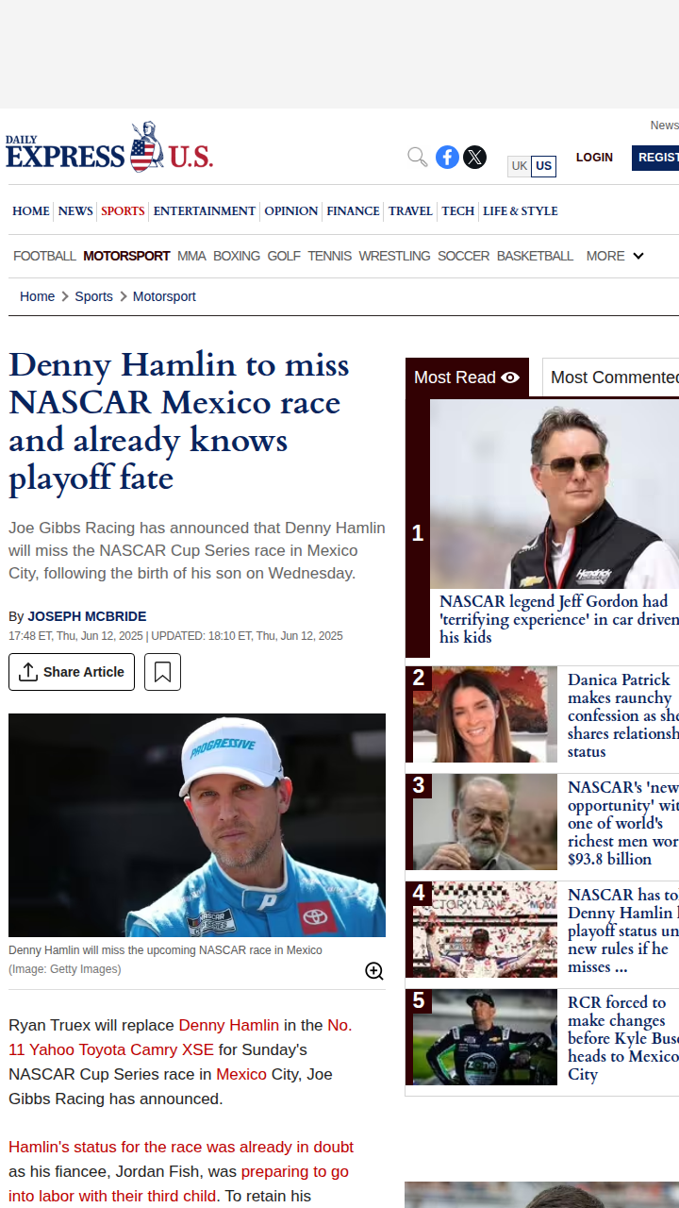679x1208 pixels.
Task: Open the Victory Lane thumbnail numbered 4
Action: coord(485,930)
